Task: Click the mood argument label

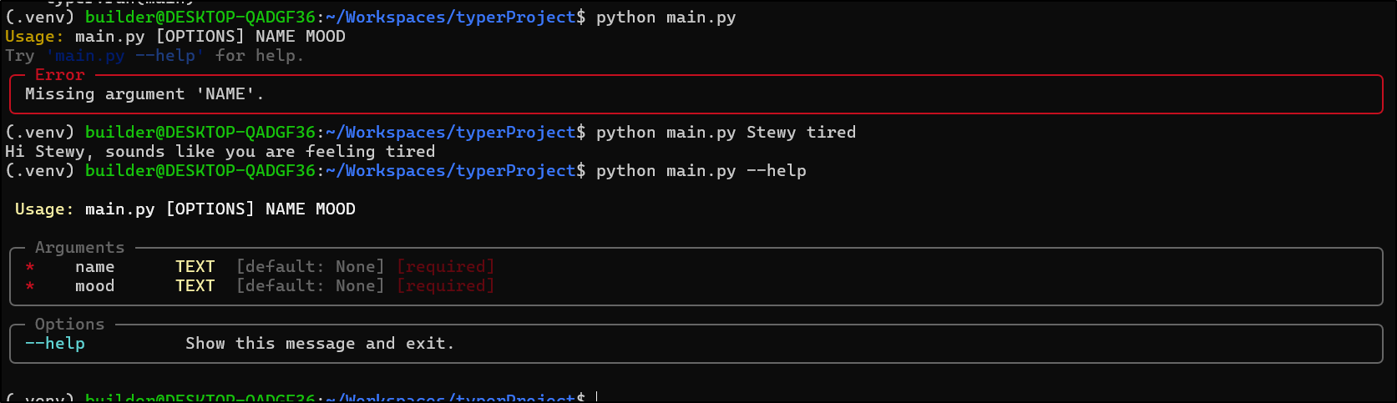Action: click(94, 286)
